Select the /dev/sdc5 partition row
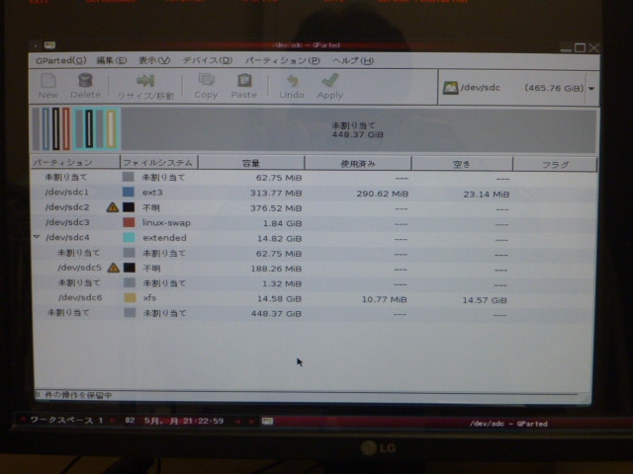 pos(315,269)
